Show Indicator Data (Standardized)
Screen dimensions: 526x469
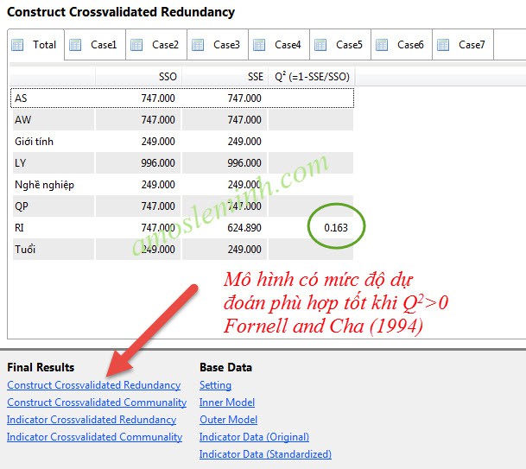click(x=265, y=454)
